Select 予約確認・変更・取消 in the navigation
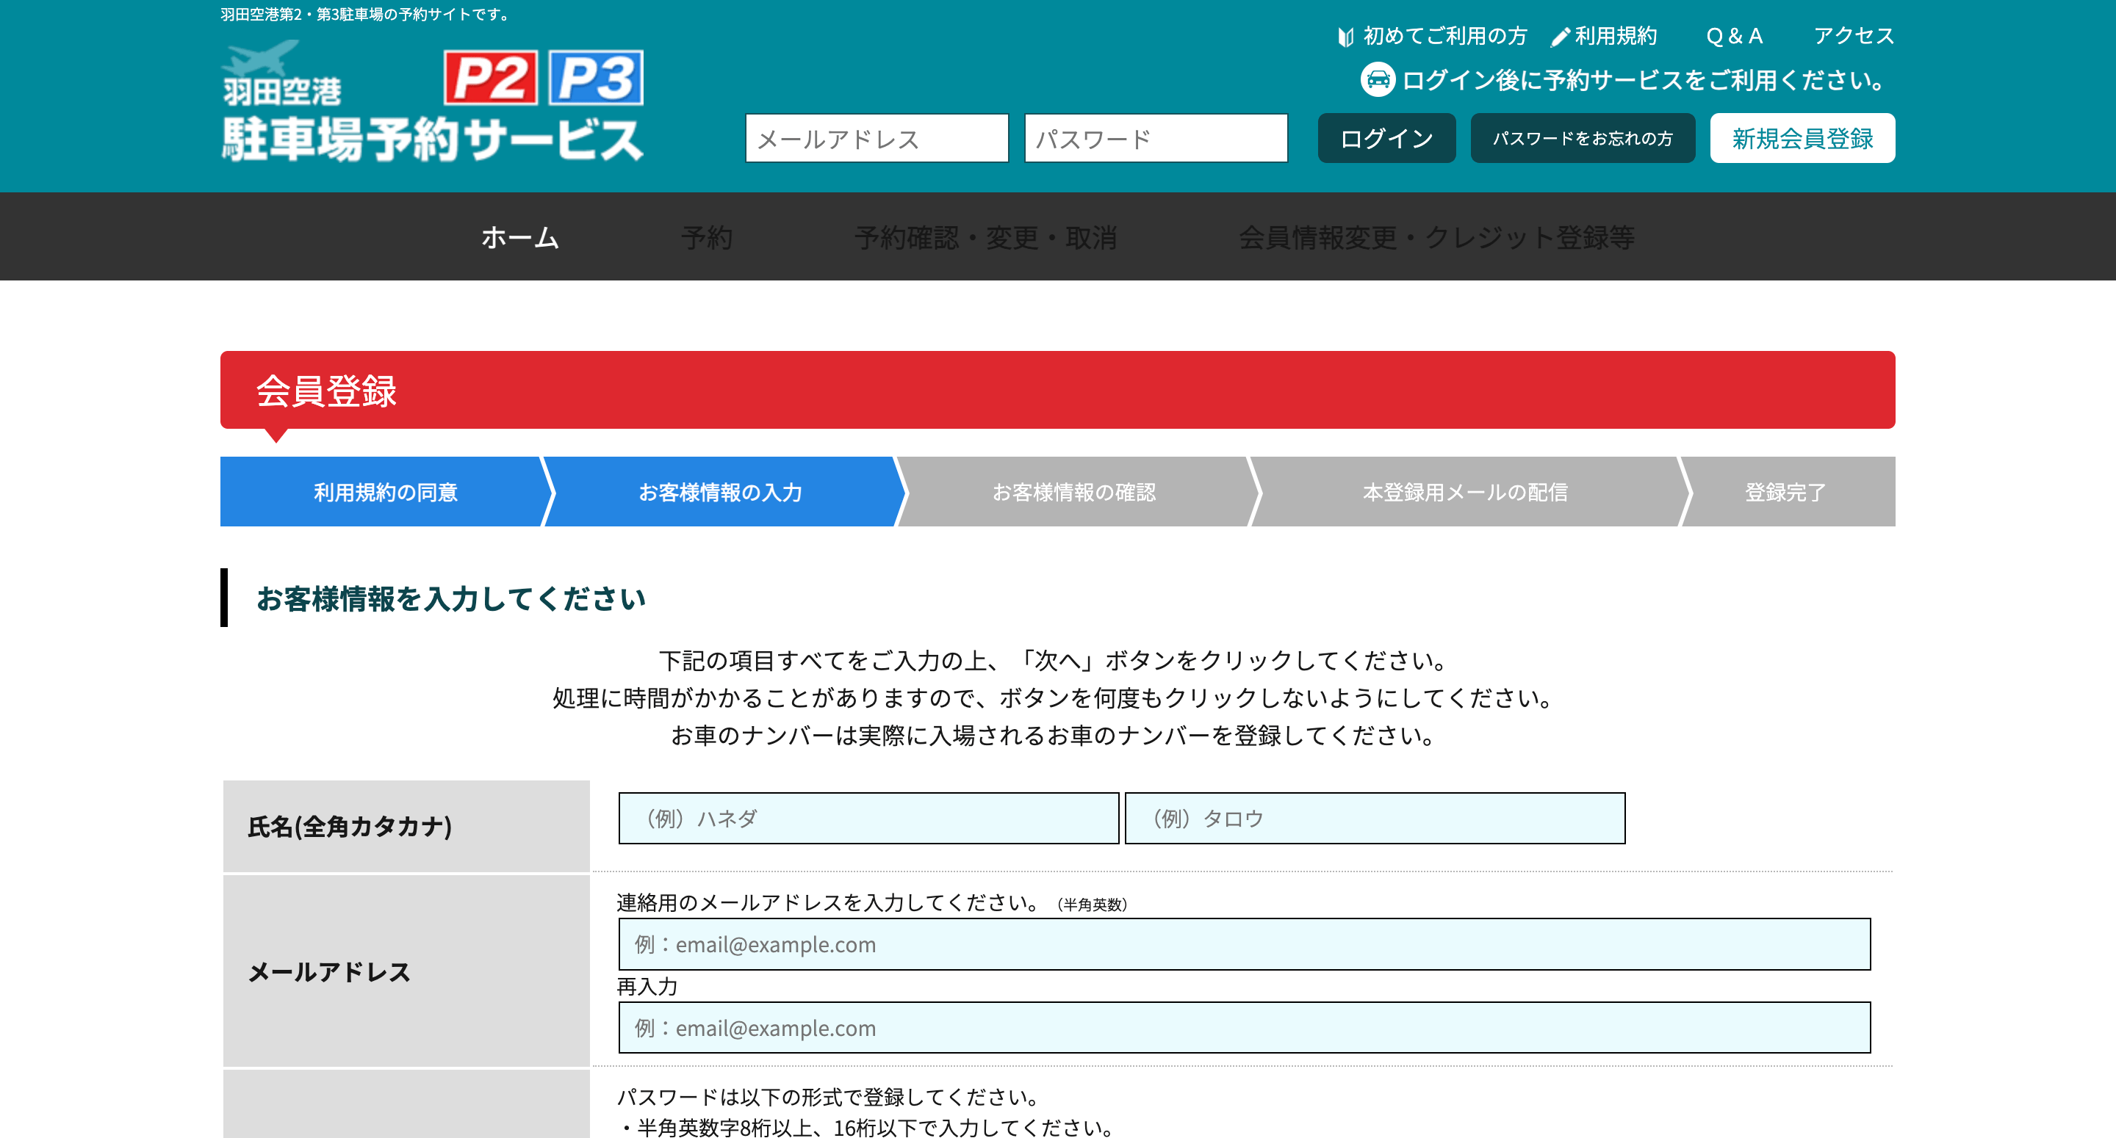Image resolution: width=2116 pixels, height=1138 pixels. tap(986, 237)
